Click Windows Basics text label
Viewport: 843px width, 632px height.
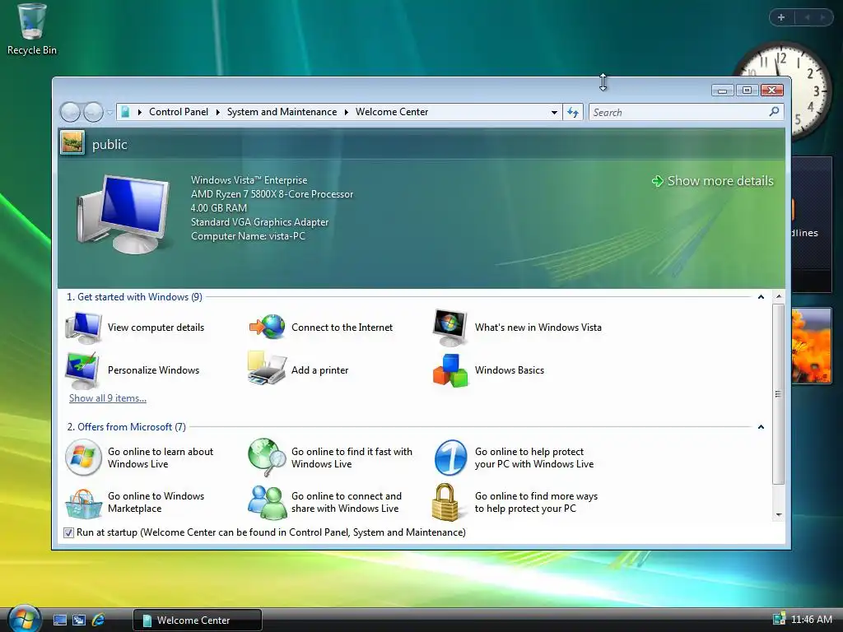509,370
